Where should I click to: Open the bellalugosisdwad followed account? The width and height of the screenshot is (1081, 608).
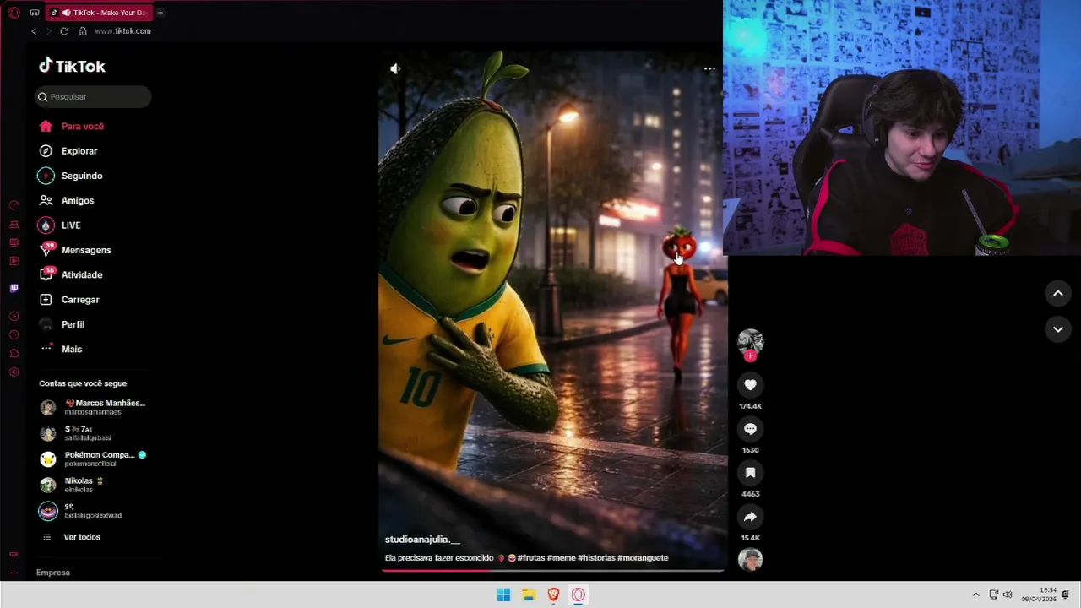pos(81,511)
